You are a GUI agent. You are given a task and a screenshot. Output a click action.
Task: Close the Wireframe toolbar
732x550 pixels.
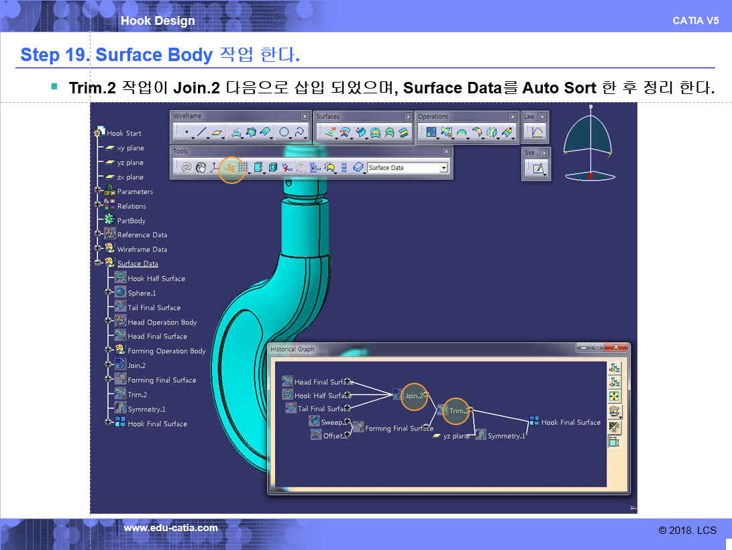(x=305, y=116)
